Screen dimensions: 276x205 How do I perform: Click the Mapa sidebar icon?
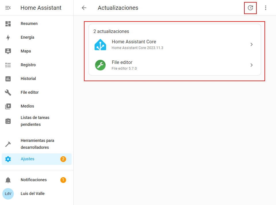(8, 51)
